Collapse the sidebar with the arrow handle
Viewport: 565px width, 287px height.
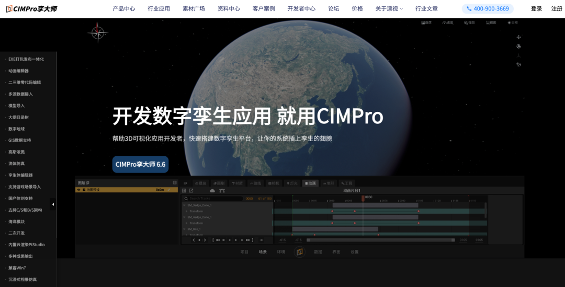[x=53, y=204]
